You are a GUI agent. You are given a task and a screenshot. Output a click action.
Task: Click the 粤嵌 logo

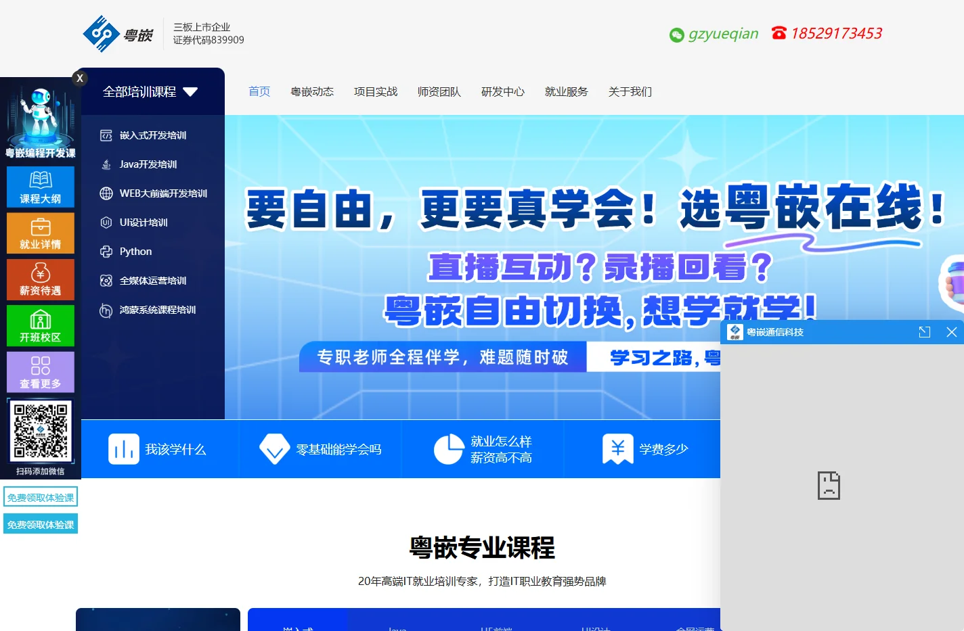click(x=118, y=34)
